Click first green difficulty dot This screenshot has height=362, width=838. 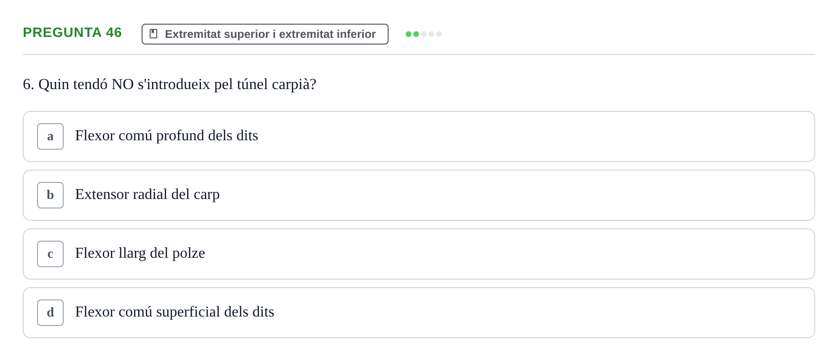coord(409,34)
